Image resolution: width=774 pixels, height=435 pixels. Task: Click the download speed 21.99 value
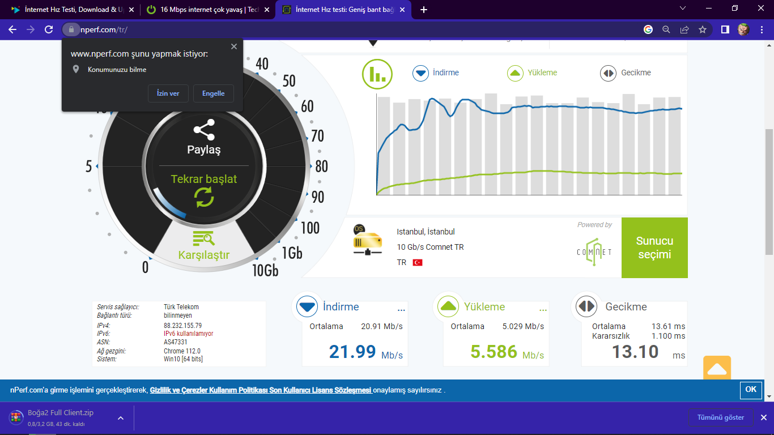pyautogui.click(x=352, y=352)
